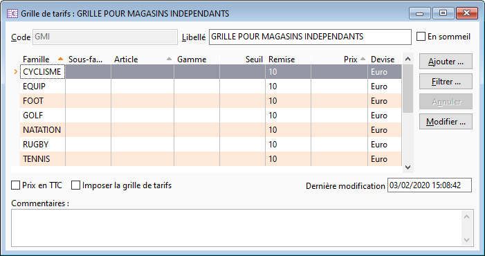Select the RUGBY family cell
The width and height of the screenshot is (485, 256).
pyautogui.click(x=43, y=145)
